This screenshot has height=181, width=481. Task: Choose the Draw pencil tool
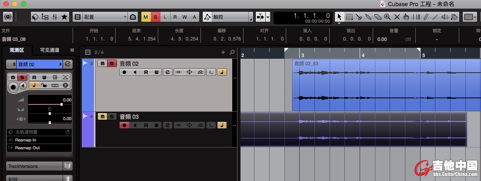[426, 17]
